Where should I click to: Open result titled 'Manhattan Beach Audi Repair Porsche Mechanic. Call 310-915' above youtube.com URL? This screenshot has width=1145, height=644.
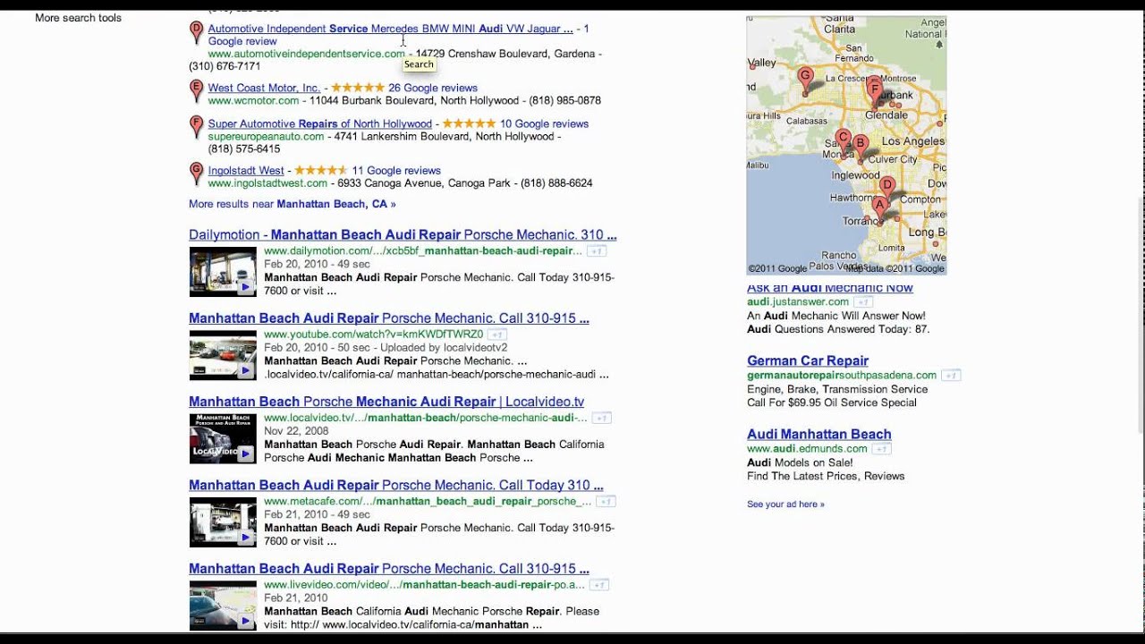pyautogui.click(x=389, y=318)
